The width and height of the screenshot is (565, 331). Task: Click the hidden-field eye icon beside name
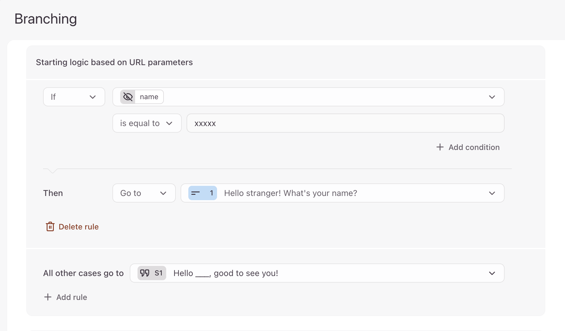(x=128, y=97)
